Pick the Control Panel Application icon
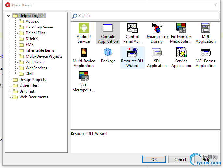 point(132,28)
